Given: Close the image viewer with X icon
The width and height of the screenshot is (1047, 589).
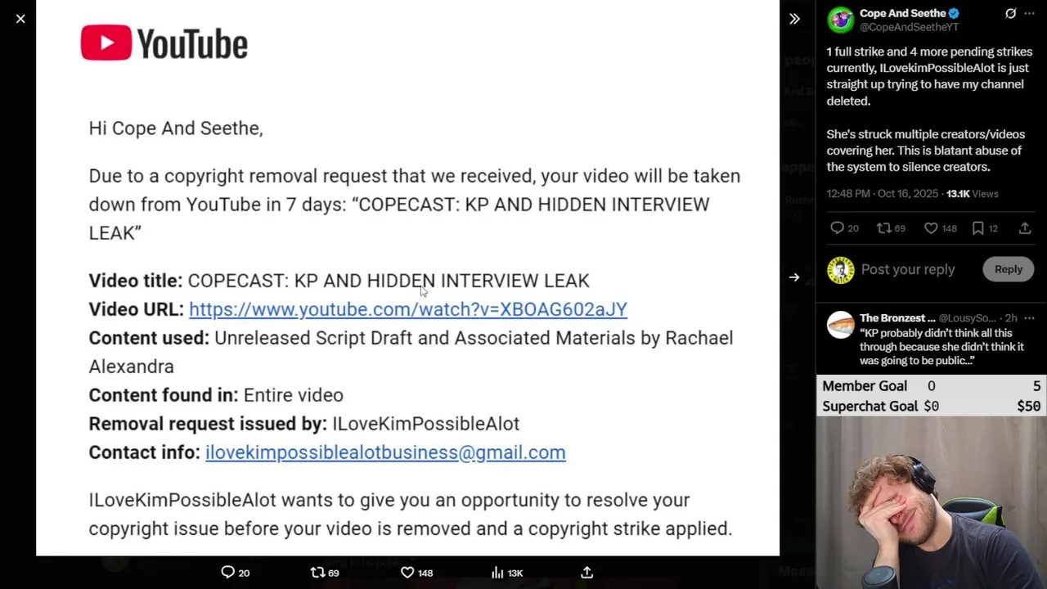Looking at the screenshot, I should 20,19.
